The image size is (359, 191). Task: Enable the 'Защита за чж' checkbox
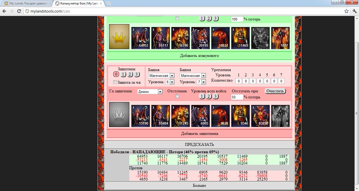click(x=115, y=82)
